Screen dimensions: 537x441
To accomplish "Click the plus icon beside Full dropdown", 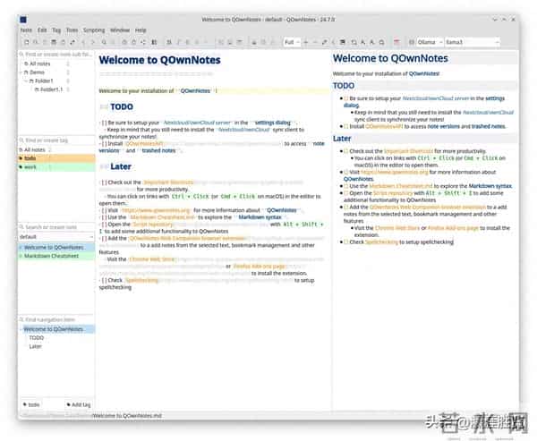I will point(306,42).
